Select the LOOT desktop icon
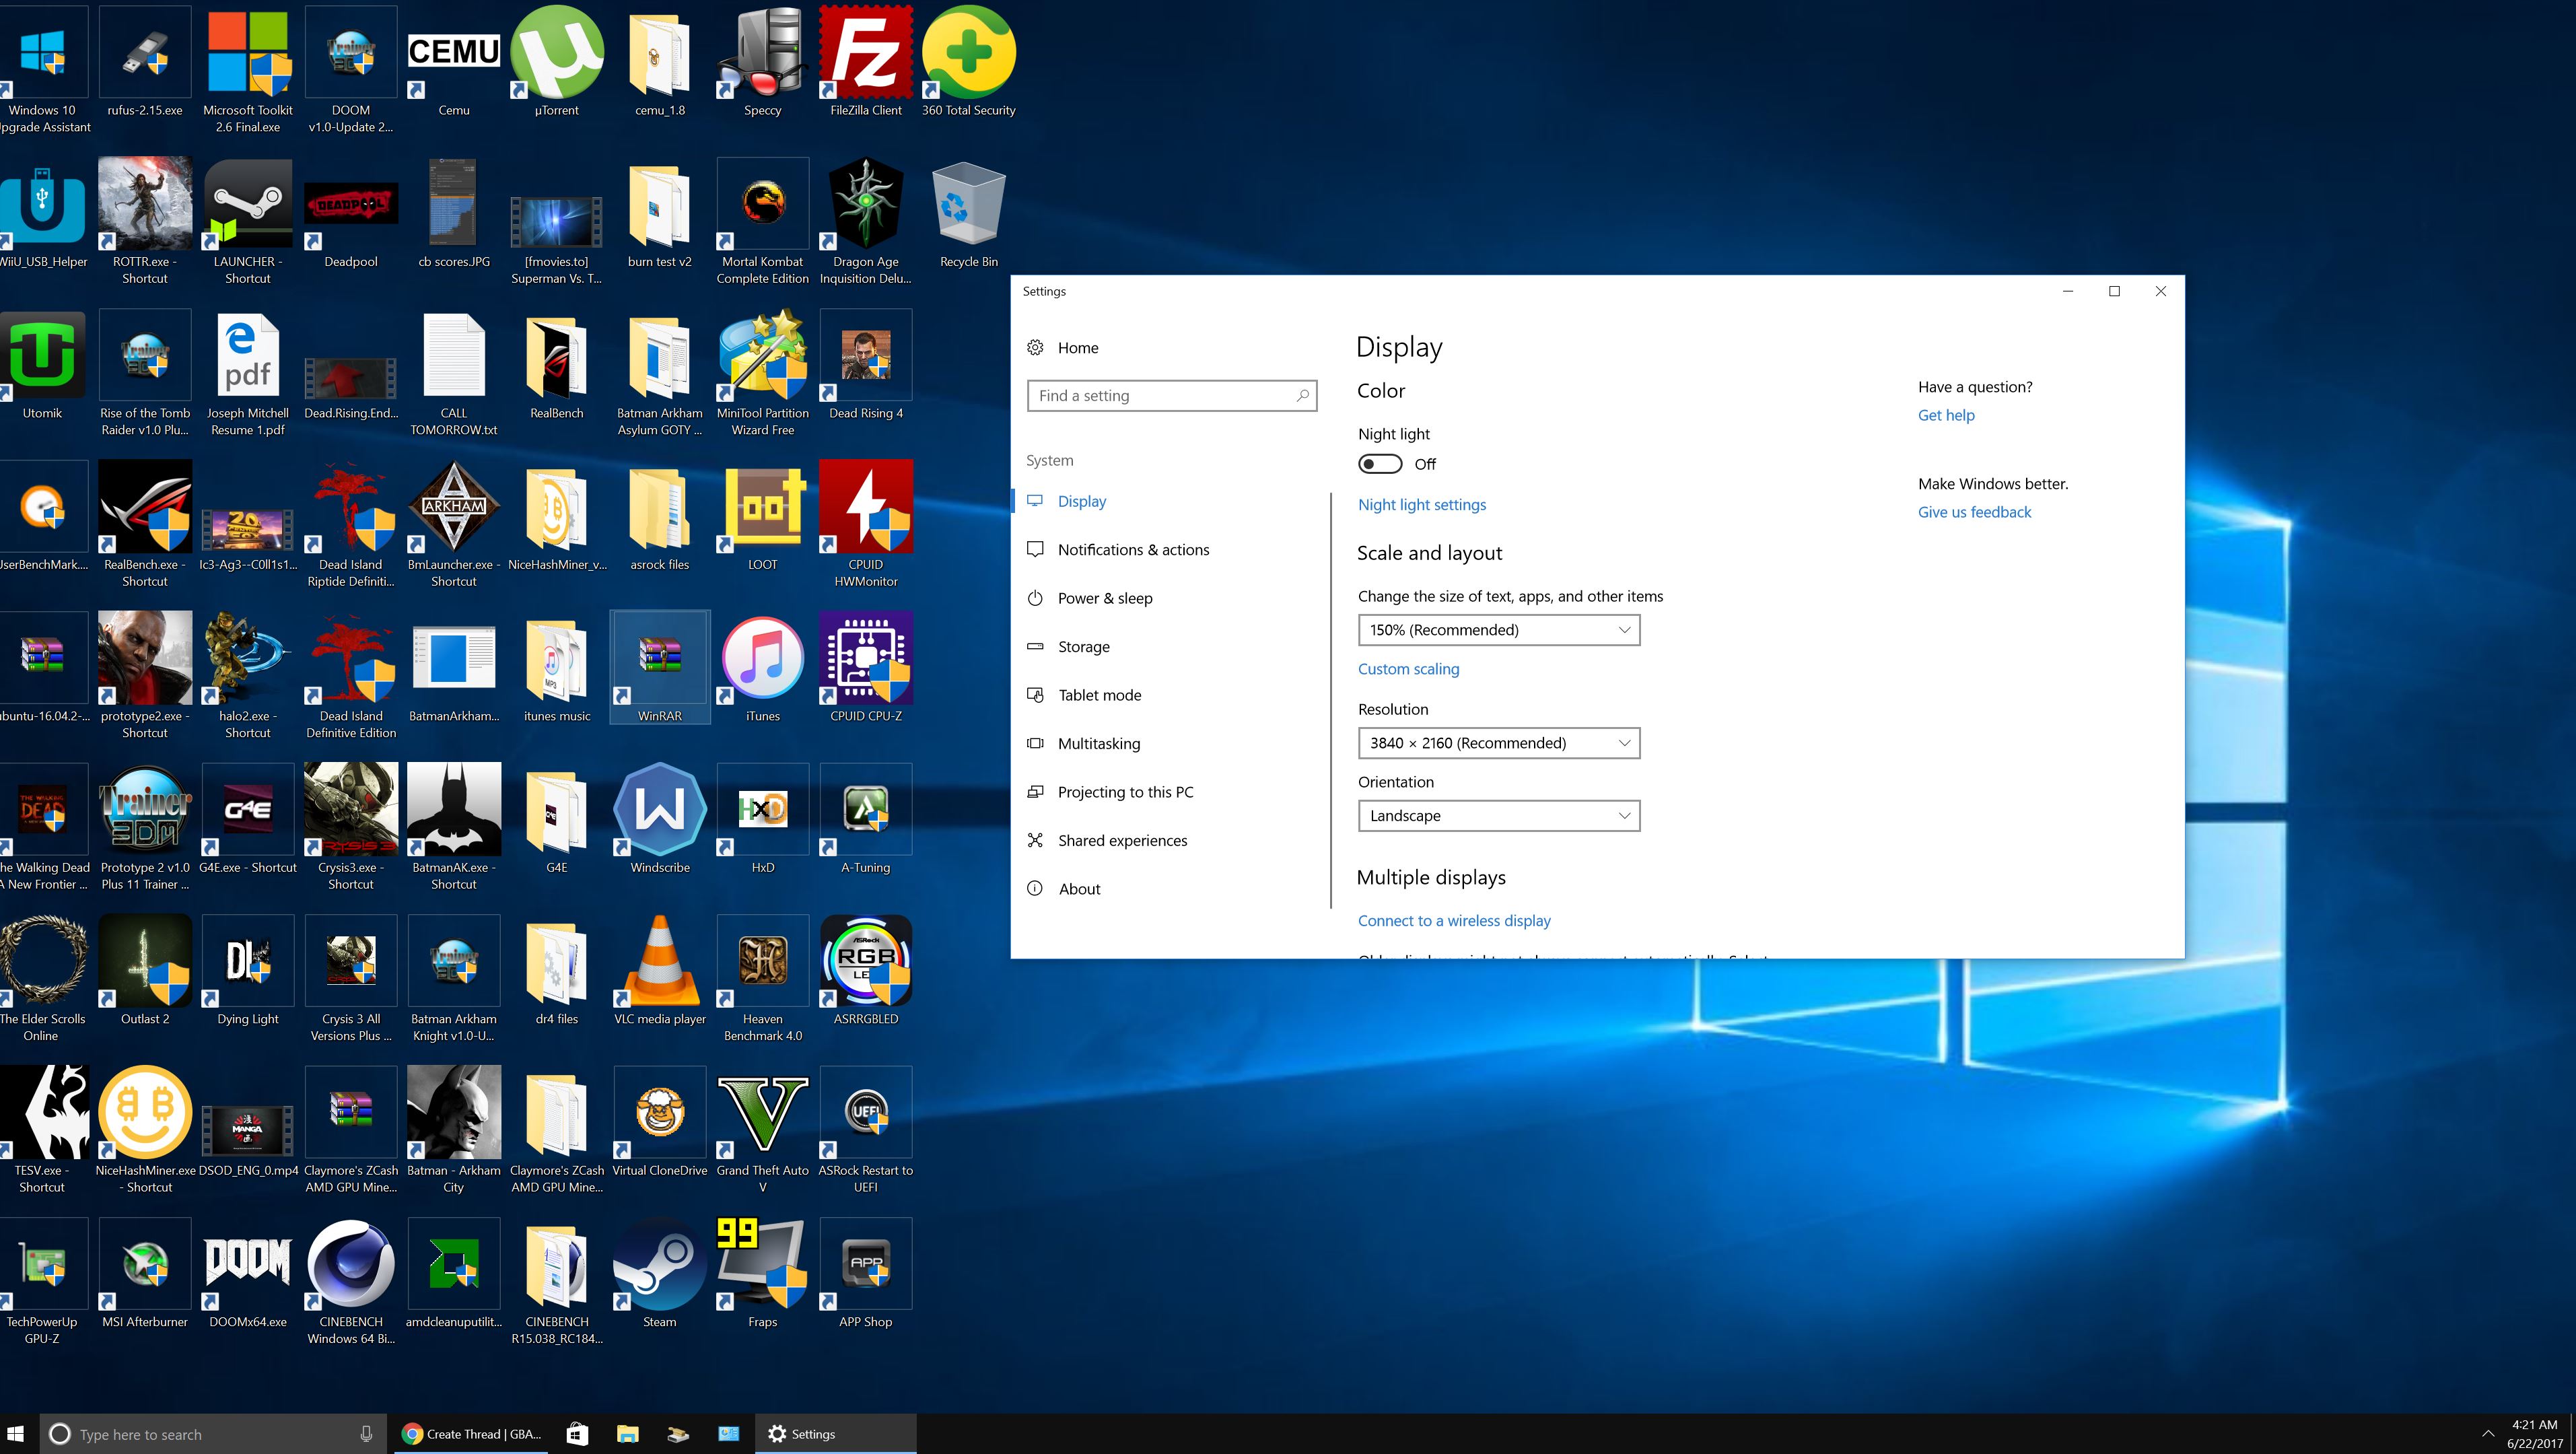The height and width of the screenshot is (1454, 2576). click(x=763, y=517)
